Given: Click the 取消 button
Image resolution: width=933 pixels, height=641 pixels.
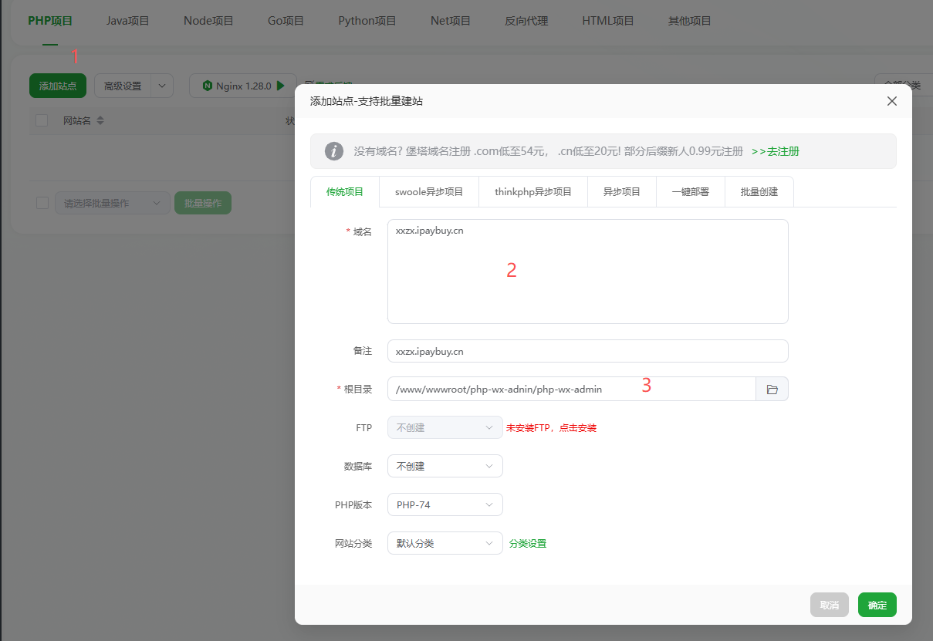Looking at the screenshot, I should click(x=829, y=606).
